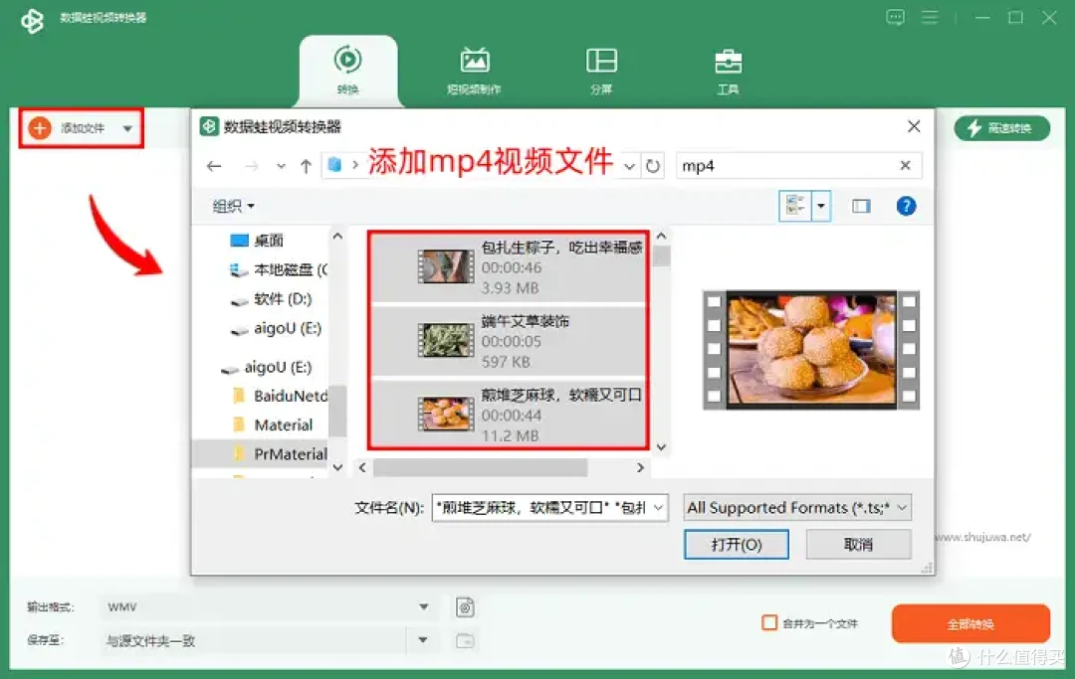Click the 11.2 MB file size text

coord(510,435)
